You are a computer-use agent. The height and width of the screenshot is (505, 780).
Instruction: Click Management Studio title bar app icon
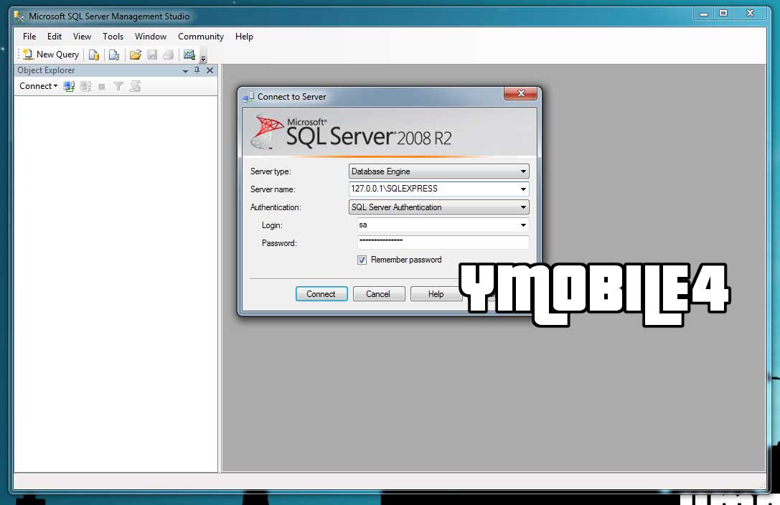coord(19,16)
